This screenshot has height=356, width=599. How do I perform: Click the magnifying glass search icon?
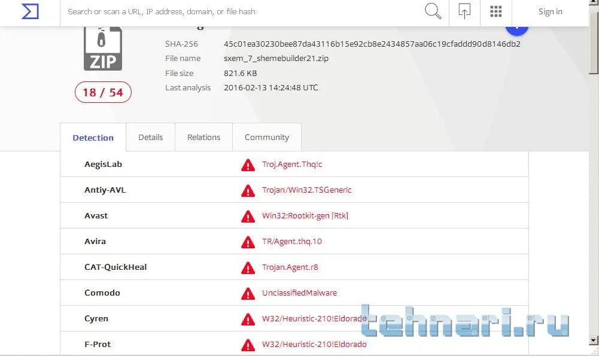click(433, 11)
